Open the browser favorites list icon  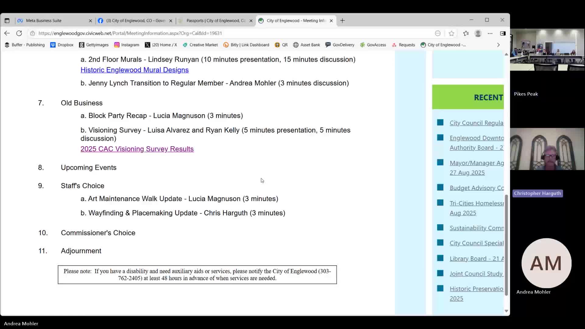click(466, 33)
